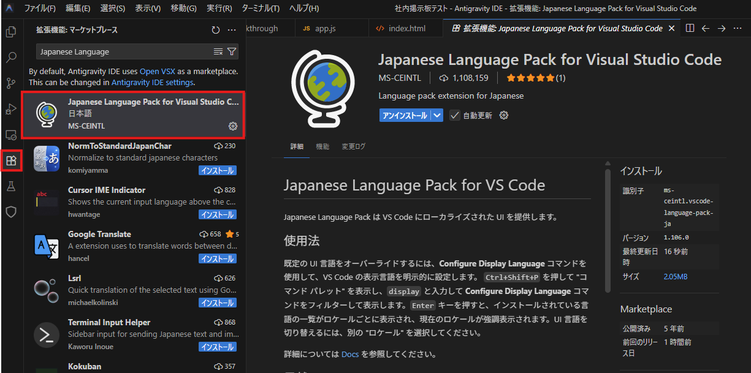This screenshot has width=751, height=373.
Task: Open the 編集(E) menu
Action: [78, 9]
